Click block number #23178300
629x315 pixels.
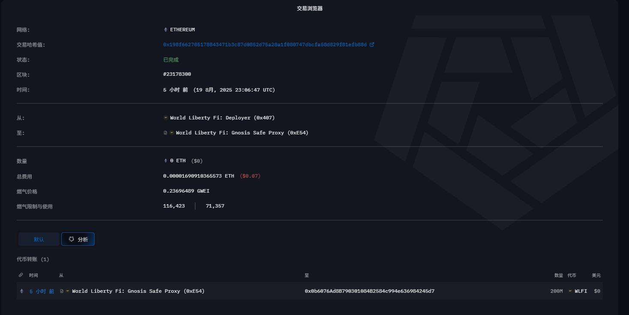177,74
